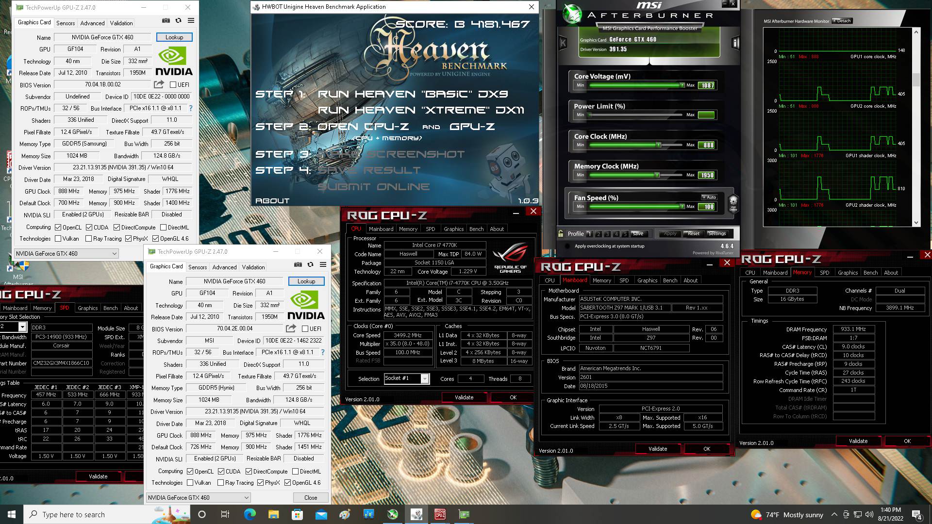The image size is (932, 524).
Task: Open hamburger menu in lower GPU-Z window
Action: coord(323,265)
